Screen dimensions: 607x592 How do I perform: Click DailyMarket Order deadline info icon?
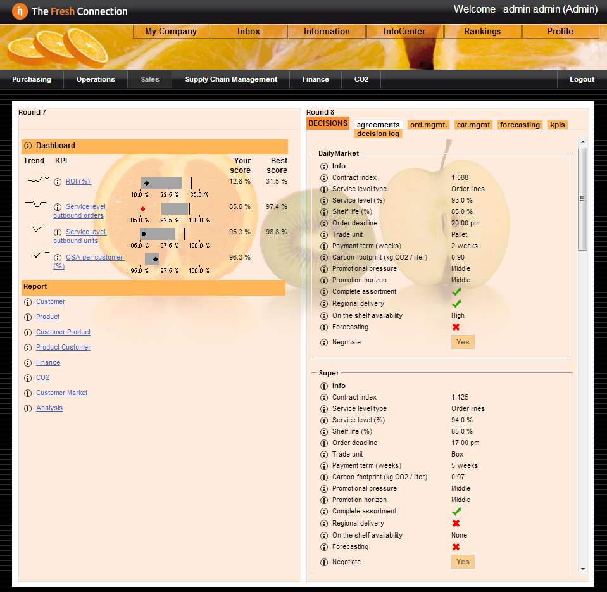click(324, 224)
